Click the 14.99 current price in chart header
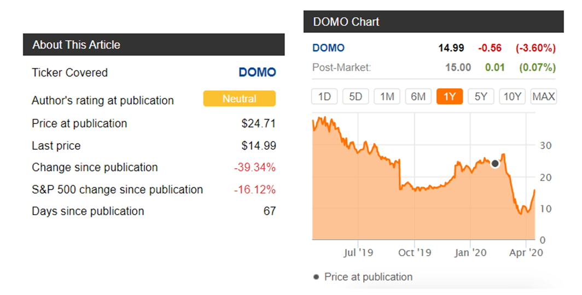Image resolution: width=582 pixels, height=295 pixels. click(451, 48)
